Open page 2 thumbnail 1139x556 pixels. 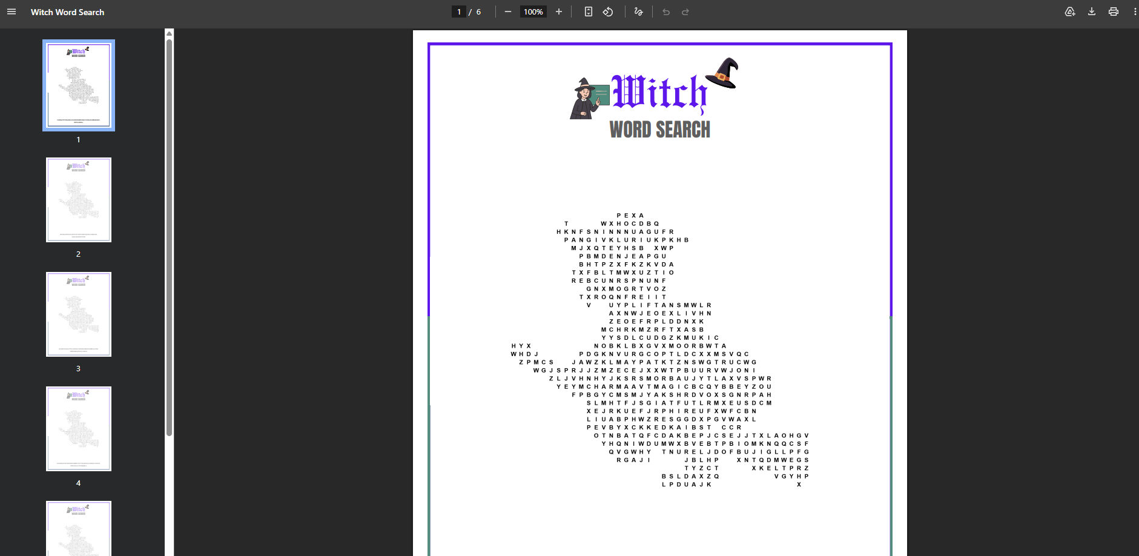tap(79, 200)
